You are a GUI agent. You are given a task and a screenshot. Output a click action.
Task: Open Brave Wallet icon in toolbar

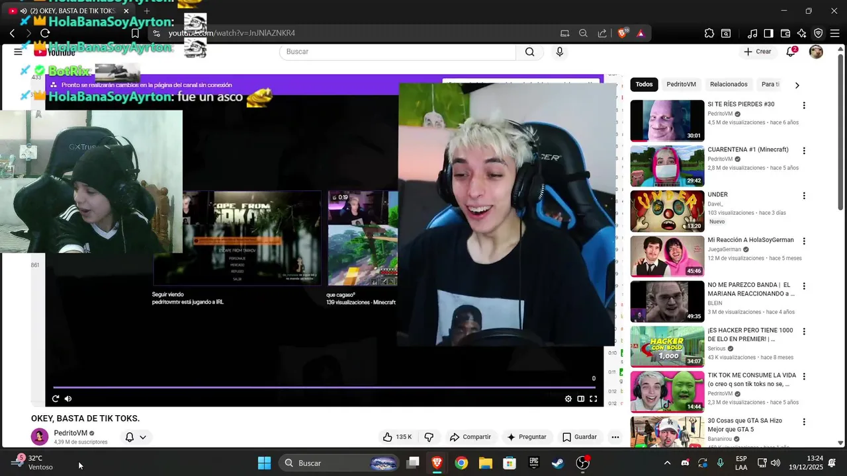785,33
